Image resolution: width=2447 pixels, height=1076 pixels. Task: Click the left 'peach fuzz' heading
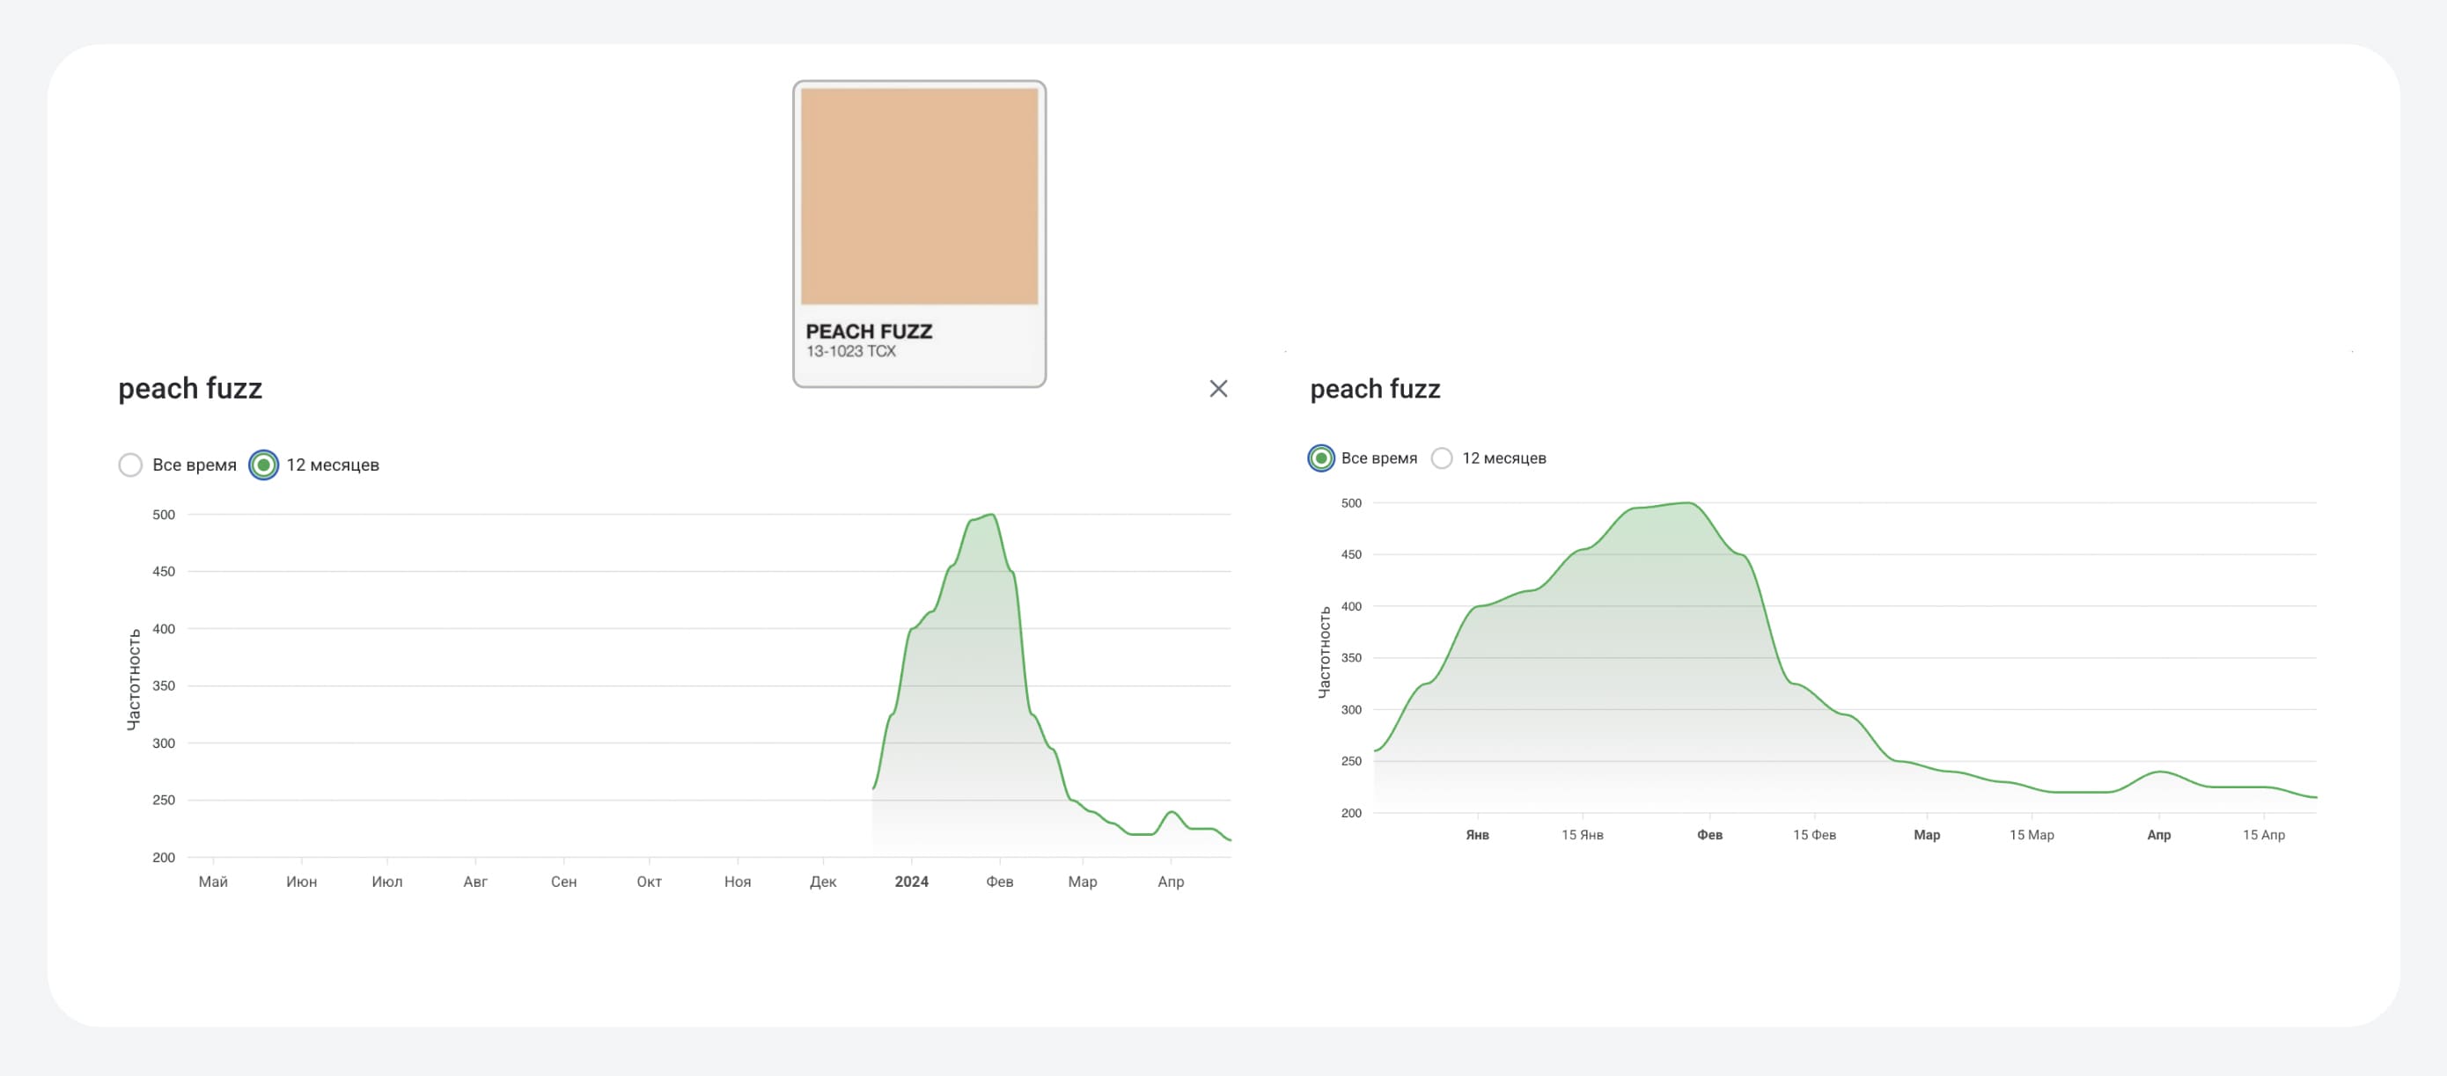pyautogui.click(x=190, y=388)
